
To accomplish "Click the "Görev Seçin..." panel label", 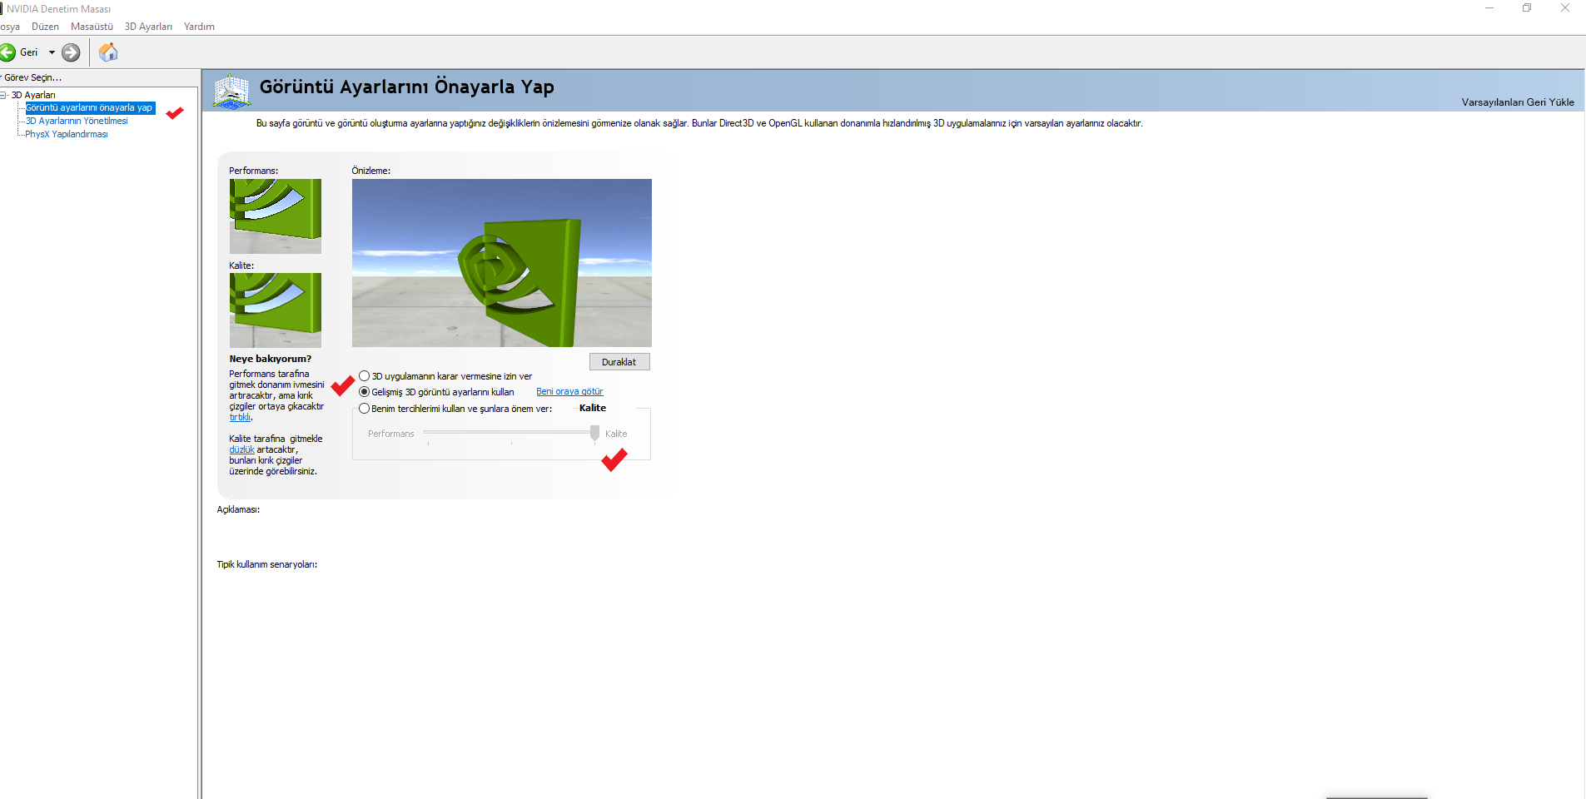I will click(x=33, y=77).
